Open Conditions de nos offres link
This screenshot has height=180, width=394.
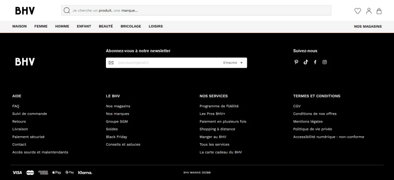[x=315, y=114]
